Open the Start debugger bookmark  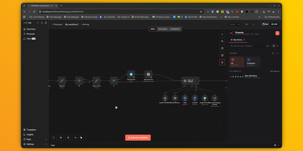[x=54, y=17]
